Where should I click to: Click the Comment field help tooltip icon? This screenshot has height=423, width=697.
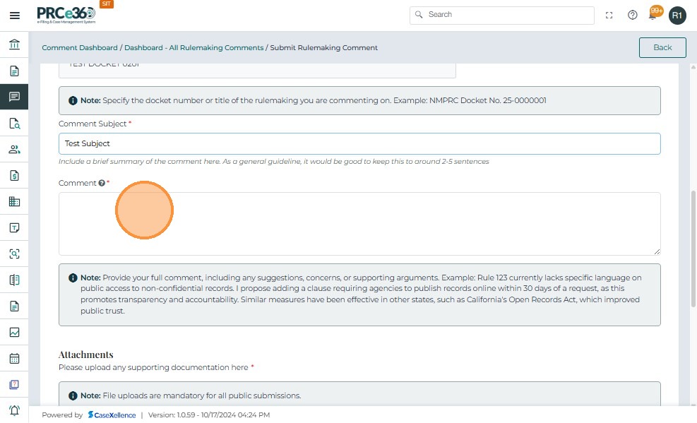click(x=102, y=183)
